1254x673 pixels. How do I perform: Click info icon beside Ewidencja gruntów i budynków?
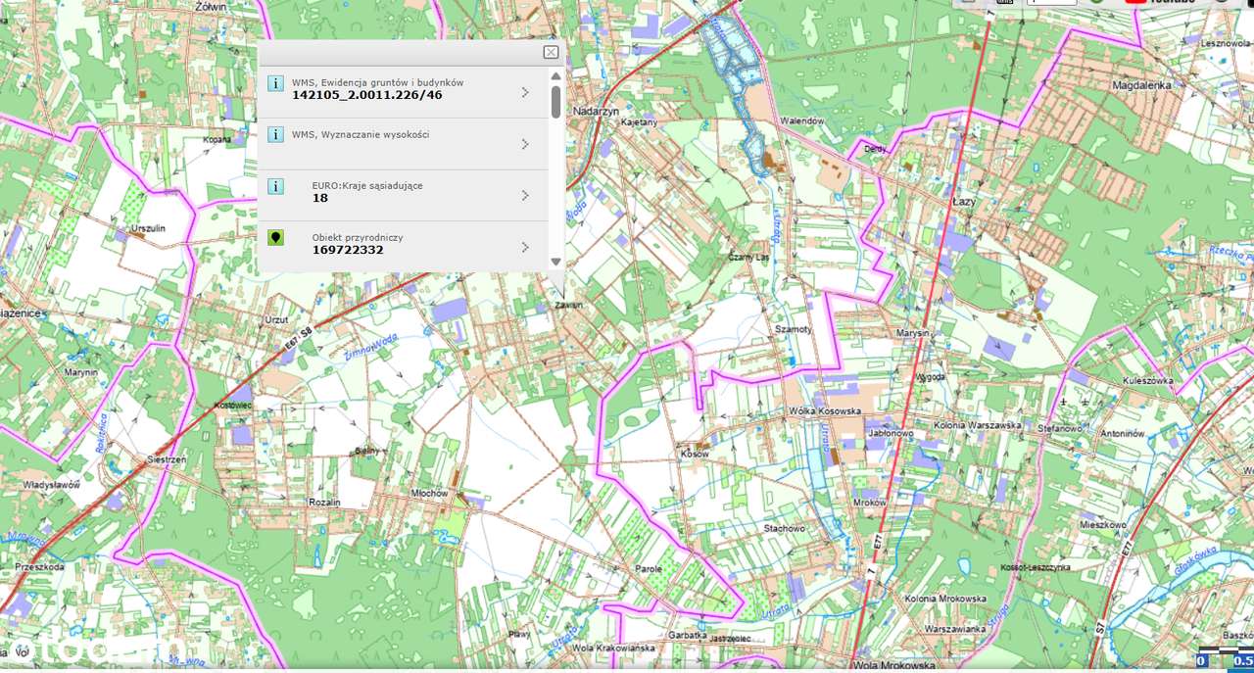click(276, 83)
